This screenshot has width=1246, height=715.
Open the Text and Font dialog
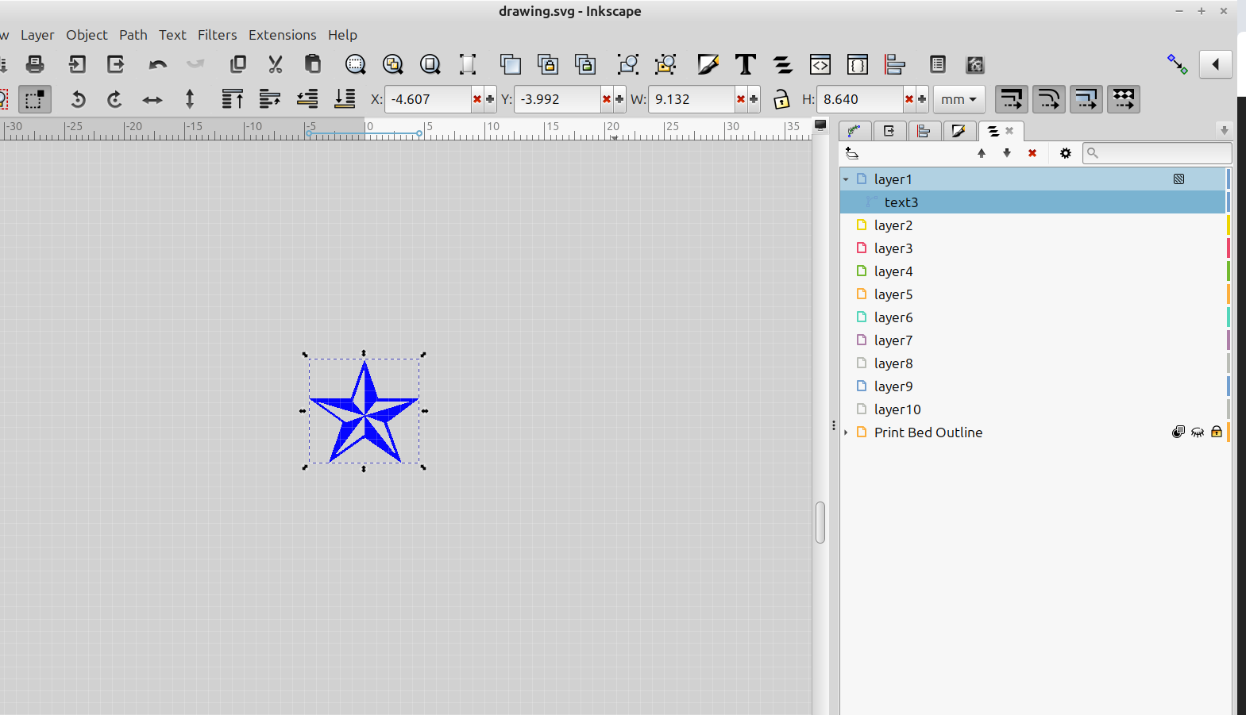(x=745, y=64)
